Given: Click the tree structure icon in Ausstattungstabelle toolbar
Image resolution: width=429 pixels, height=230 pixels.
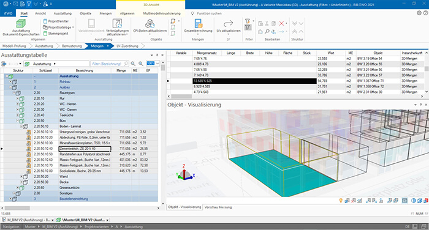Looking at the screenshot, I should pos(4,64).
